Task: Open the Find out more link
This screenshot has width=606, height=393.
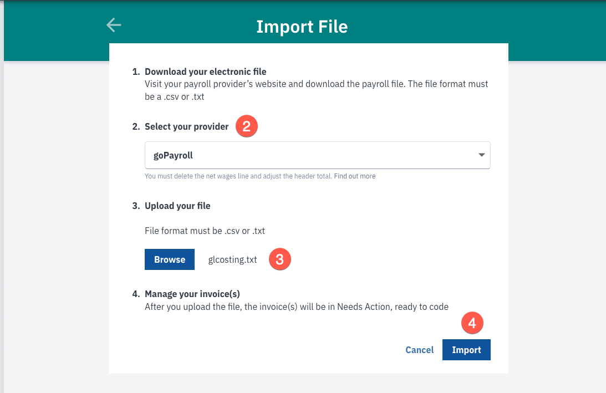Action: pyautogui.click(x=355, y=176)
